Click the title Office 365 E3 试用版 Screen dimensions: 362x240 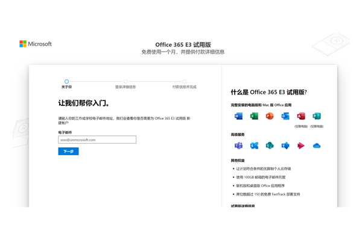pos(183,45)
